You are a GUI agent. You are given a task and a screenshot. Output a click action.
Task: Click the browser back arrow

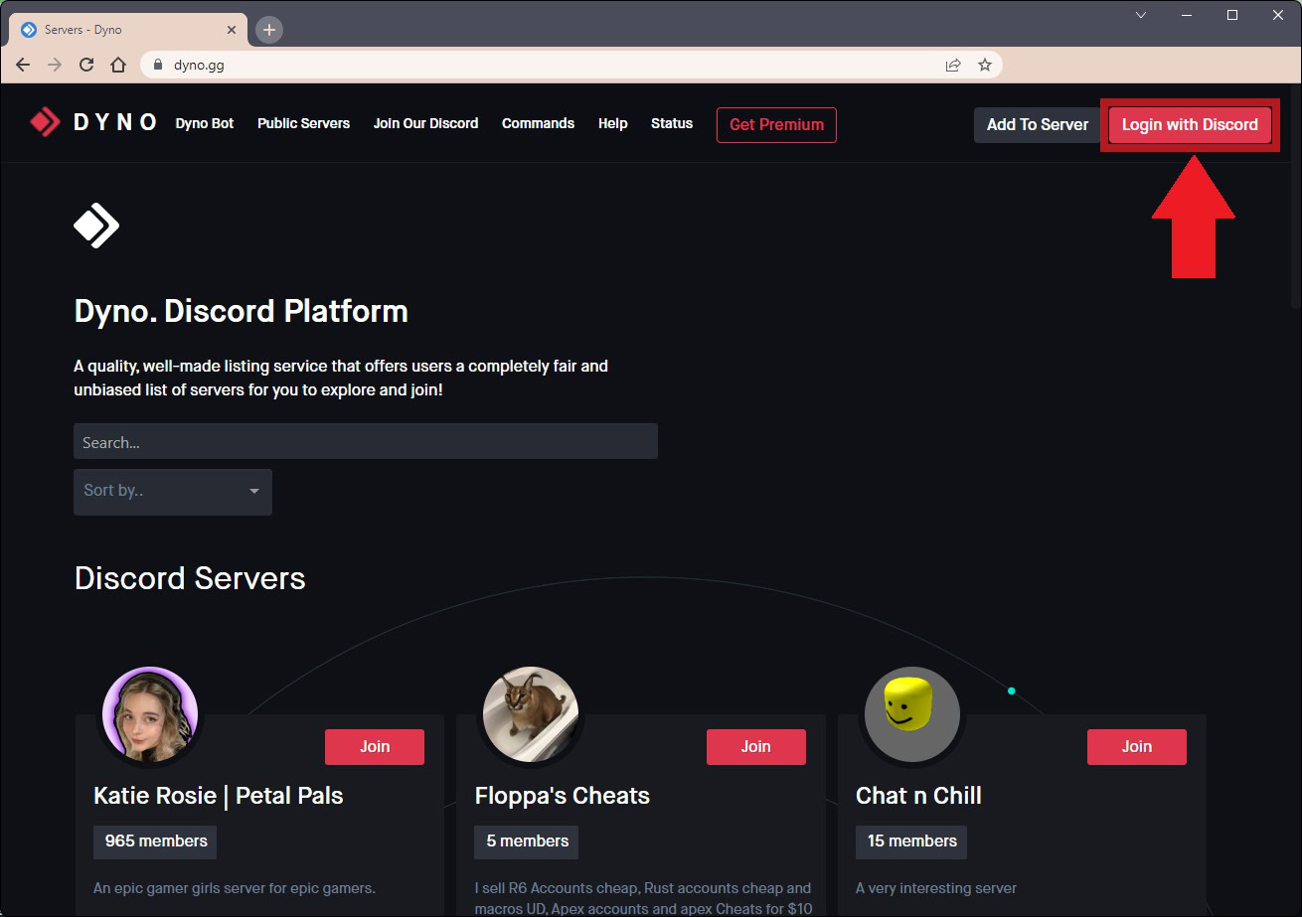point(24,65)
